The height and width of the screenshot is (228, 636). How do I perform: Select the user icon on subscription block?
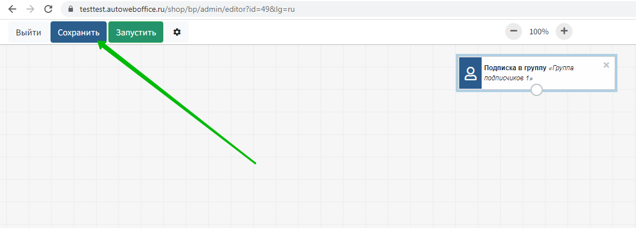click(470, 73)
